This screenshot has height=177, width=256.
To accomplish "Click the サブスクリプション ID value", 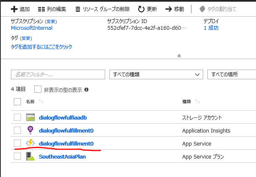I will tap(147, 28).
